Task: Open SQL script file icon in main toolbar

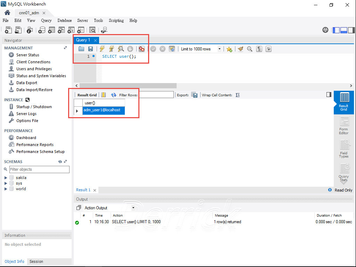Action: click(x=18, y=30)
